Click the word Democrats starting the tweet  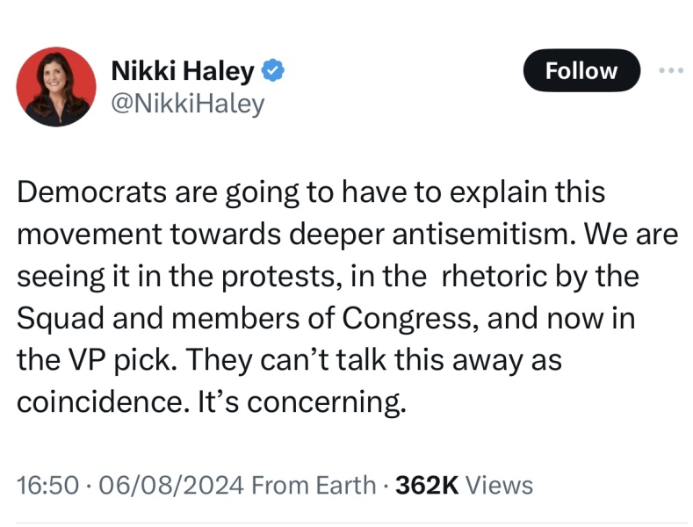(x=85, y=192)
